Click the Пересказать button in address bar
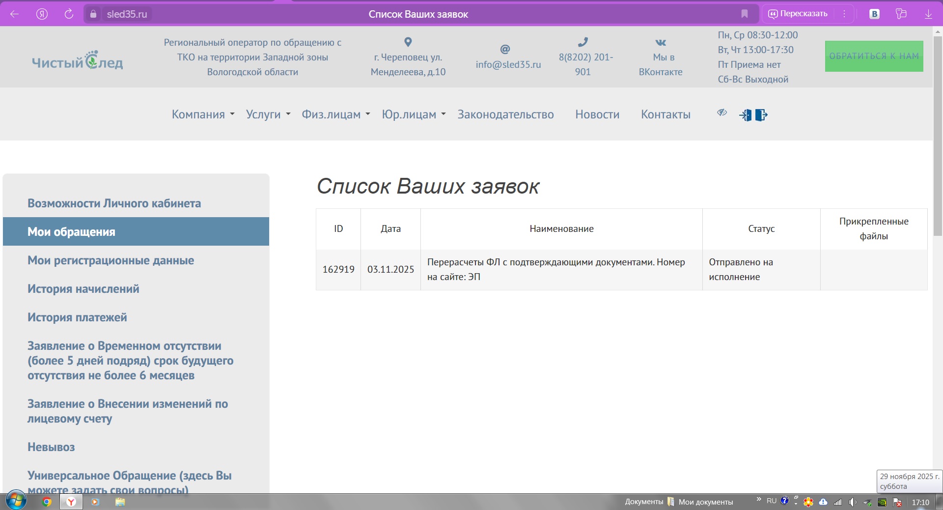943x510 pixels. coord(798,14)
